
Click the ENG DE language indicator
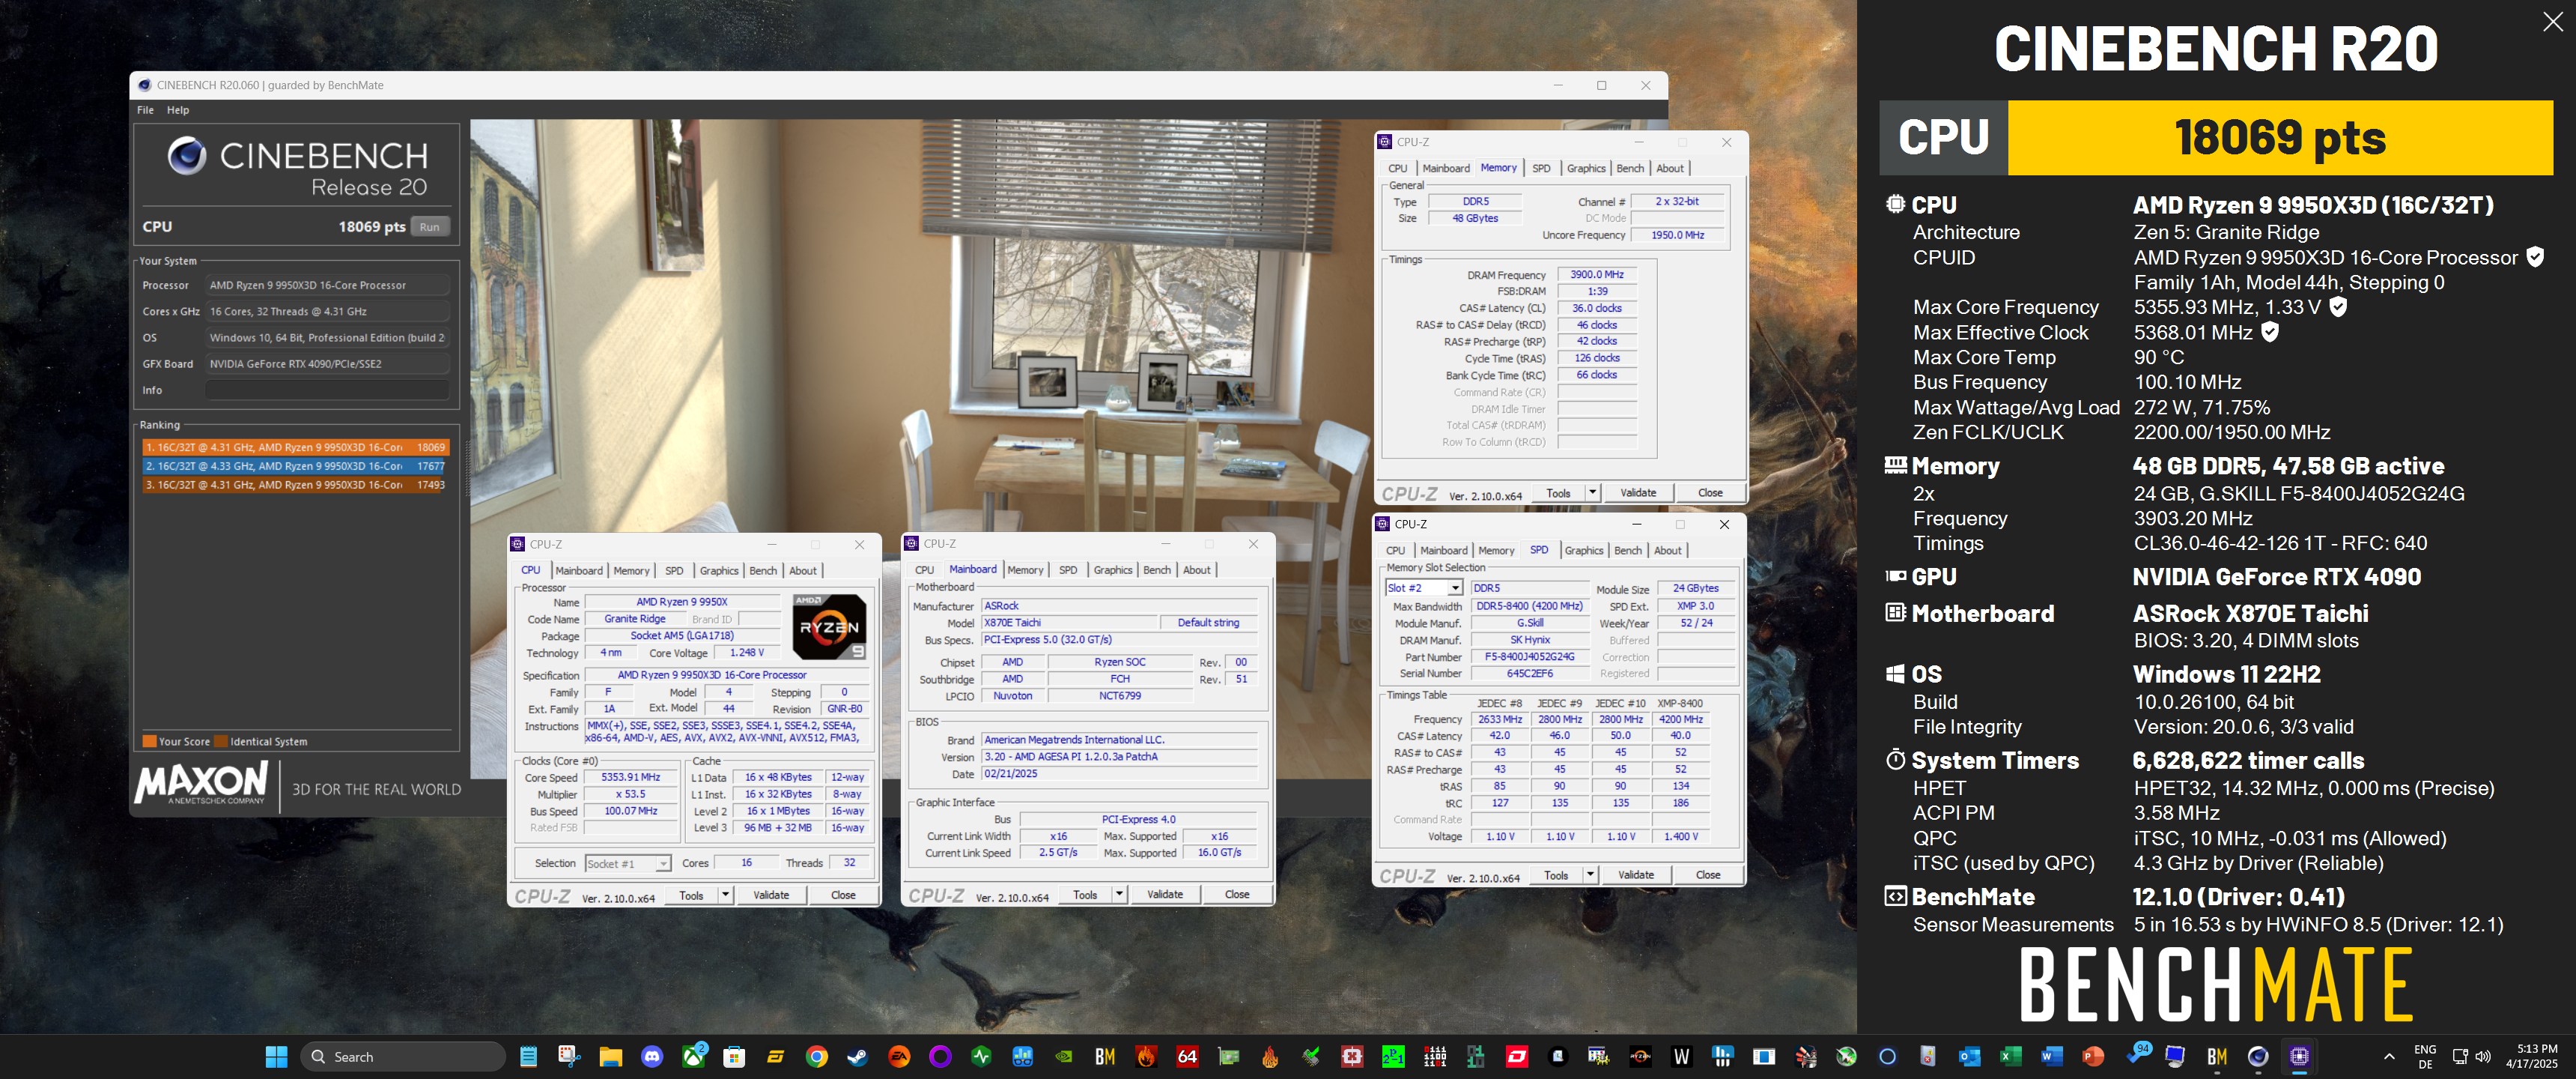tap(2425, 1056)
